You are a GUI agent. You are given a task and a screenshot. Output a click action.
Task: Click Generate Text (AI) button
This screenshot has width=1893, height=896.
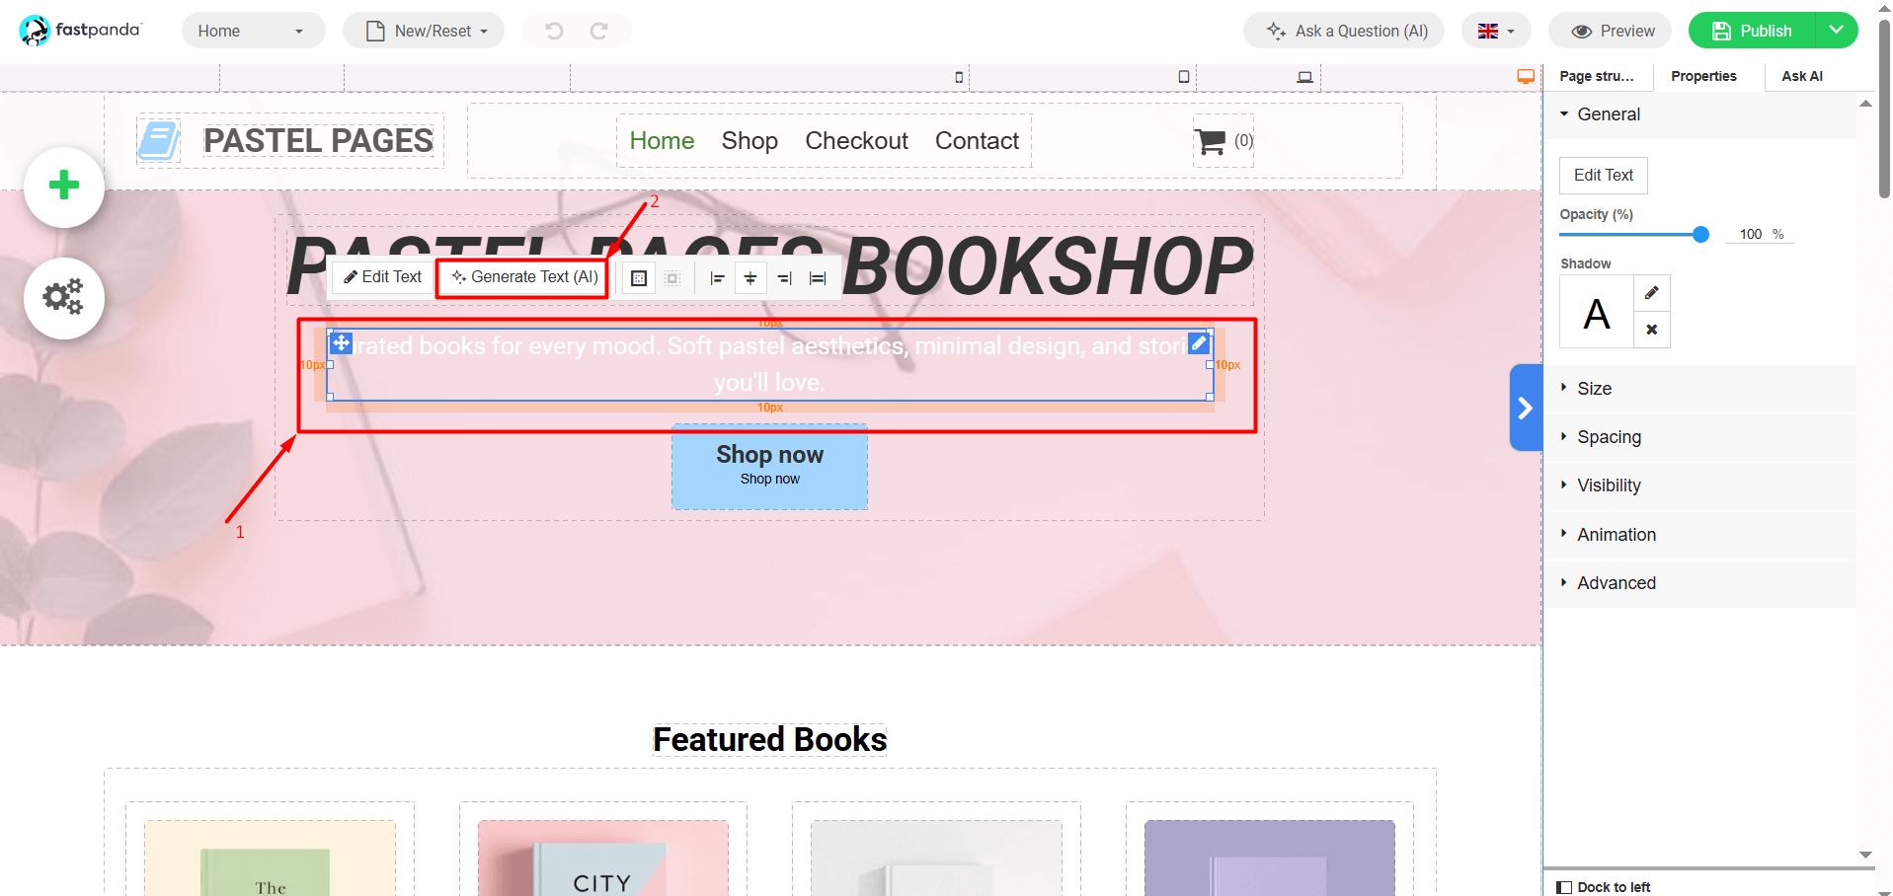click(x=524, y=277)
